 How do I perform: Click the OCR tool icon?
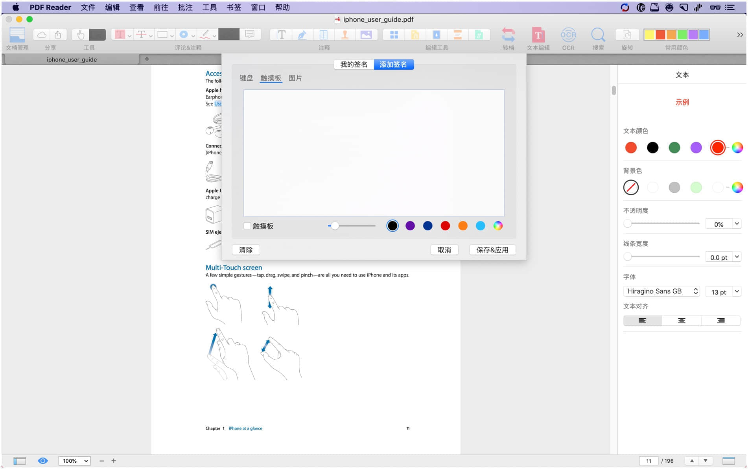coord(568,35)
